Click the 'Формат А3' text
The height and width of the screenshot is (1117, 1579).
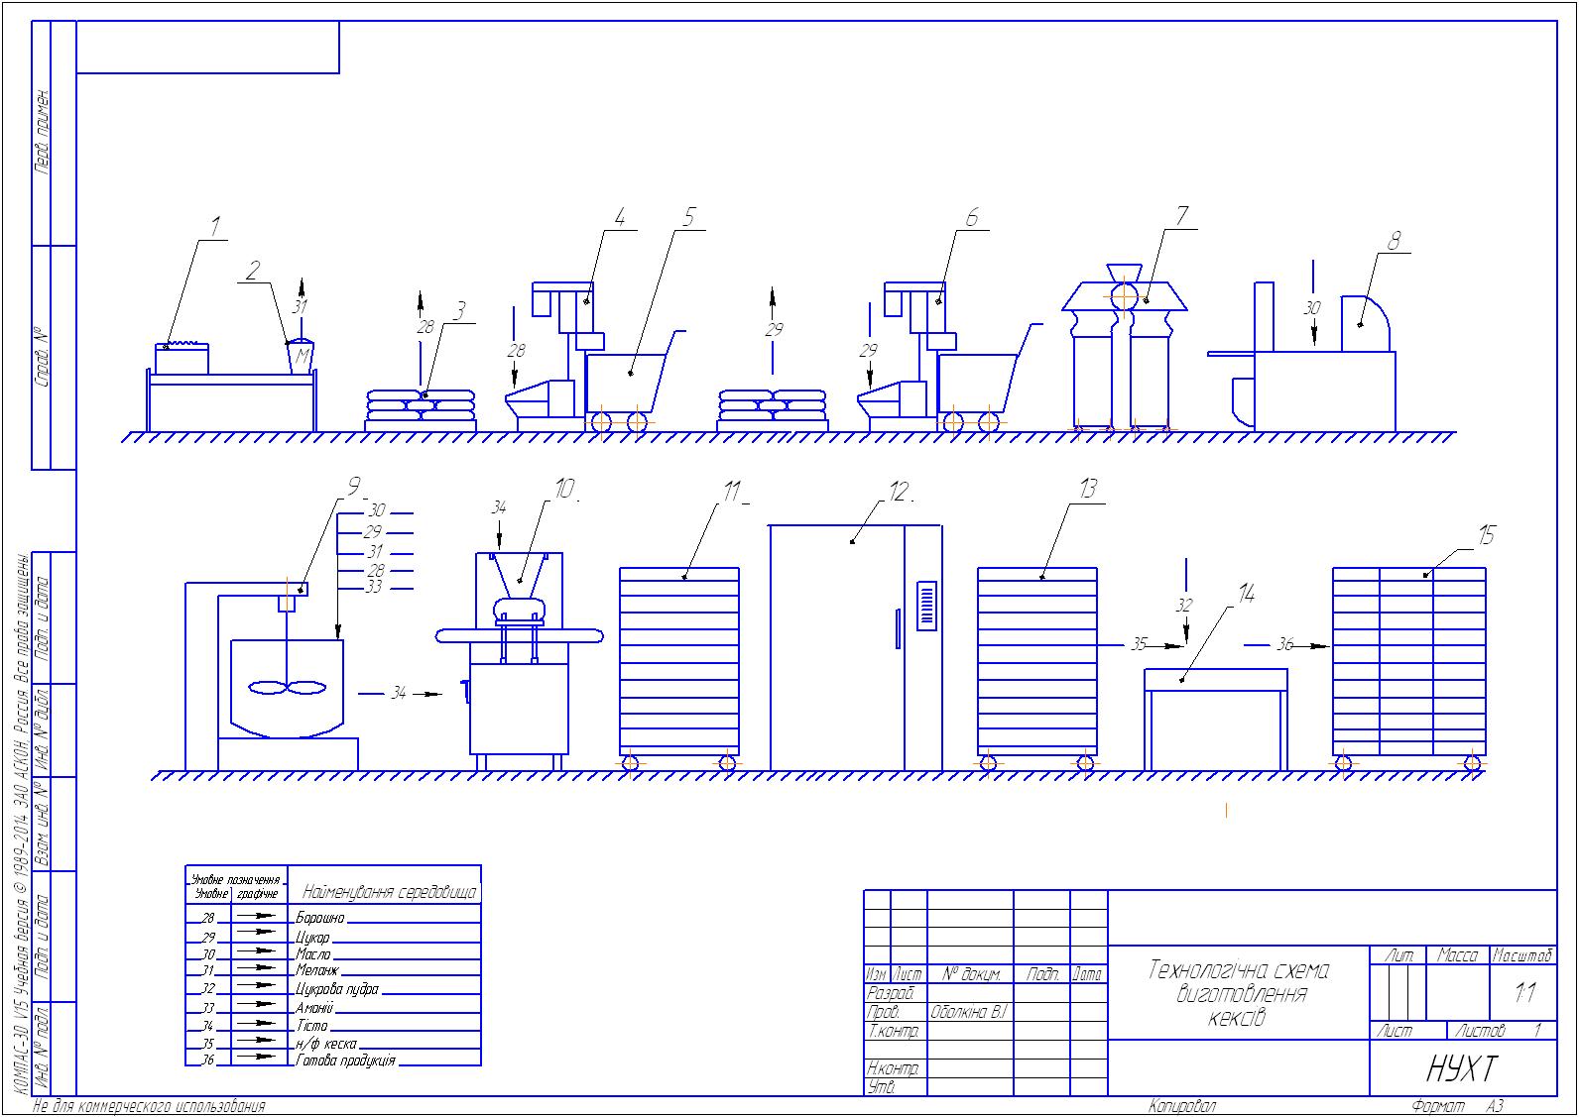(1458, 1106)
